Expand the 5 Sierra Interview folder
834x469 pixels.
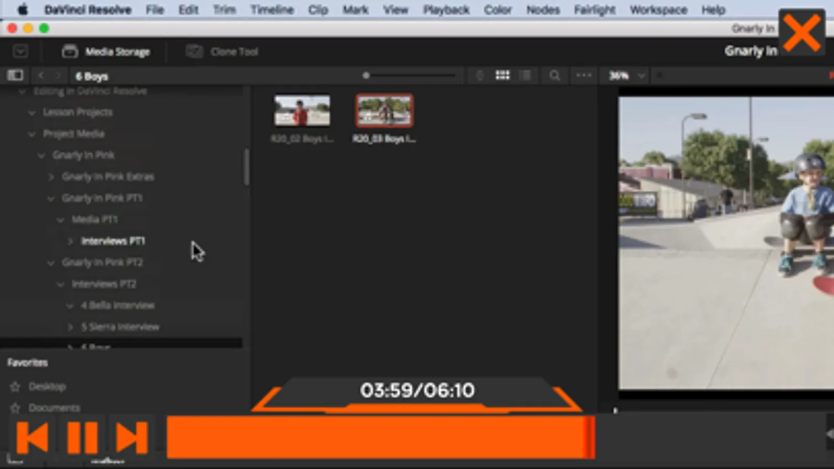tap(70, 327)
